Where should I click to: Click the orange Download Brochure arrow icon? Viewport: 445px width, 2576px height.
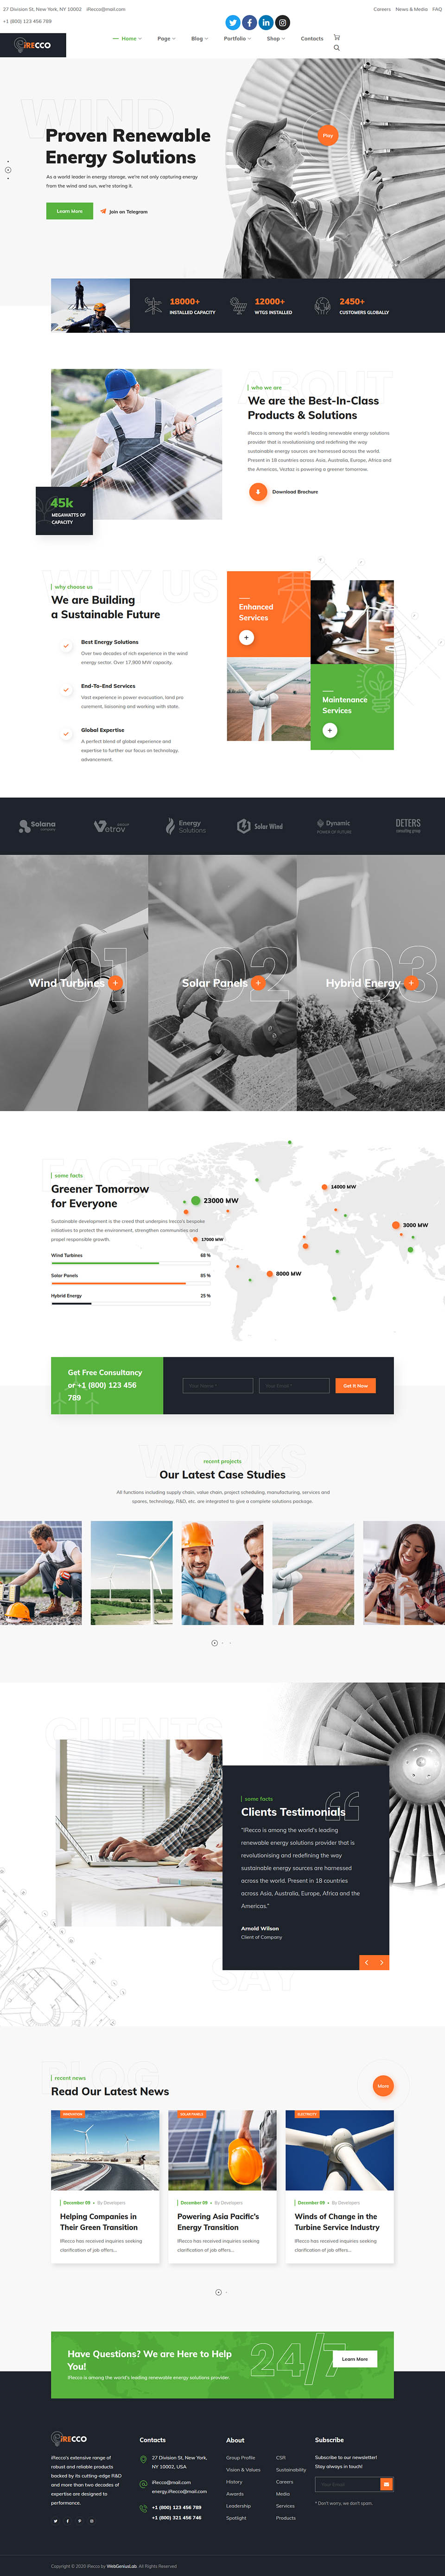(257, 491)
